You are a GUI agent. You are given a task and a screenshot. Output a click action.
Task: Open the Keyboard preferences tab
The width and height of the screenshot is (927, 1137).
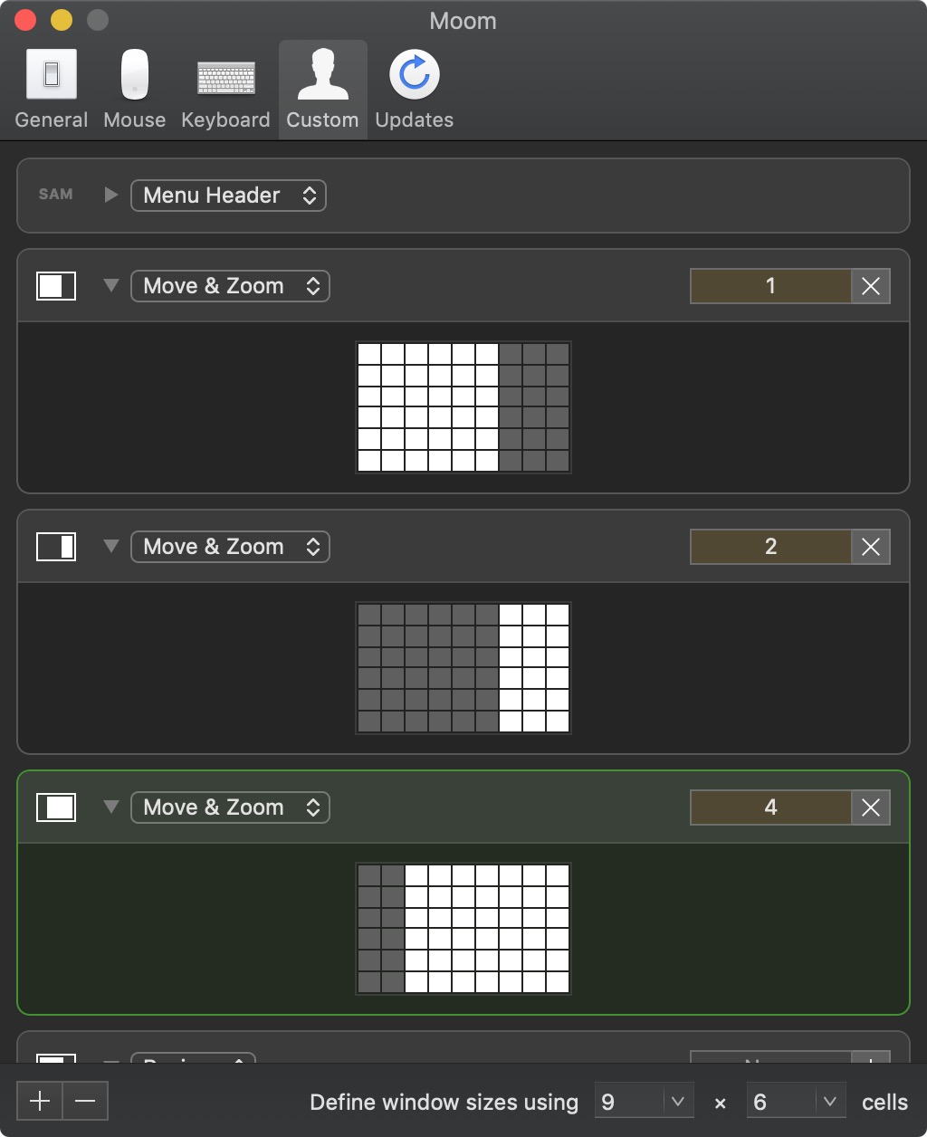click(x=225, y=90)
